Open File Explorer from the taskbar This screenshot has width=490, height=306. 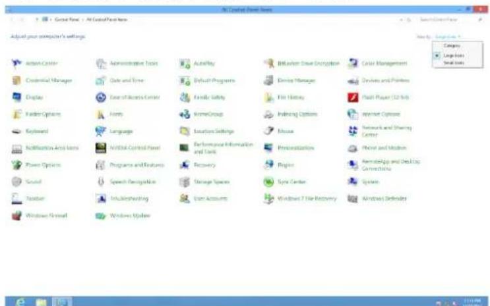point(41,299)
